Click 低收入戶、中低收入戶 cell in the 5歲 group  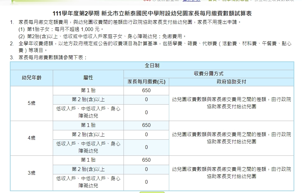[88, 112]
